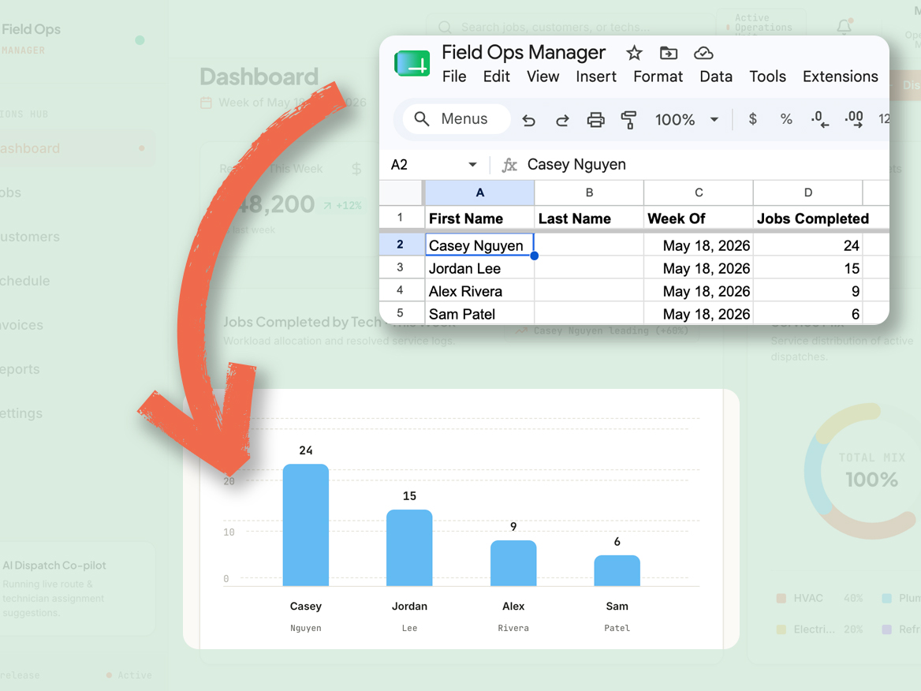Open Reports in the dashboard sidebar

click(20, 369)
